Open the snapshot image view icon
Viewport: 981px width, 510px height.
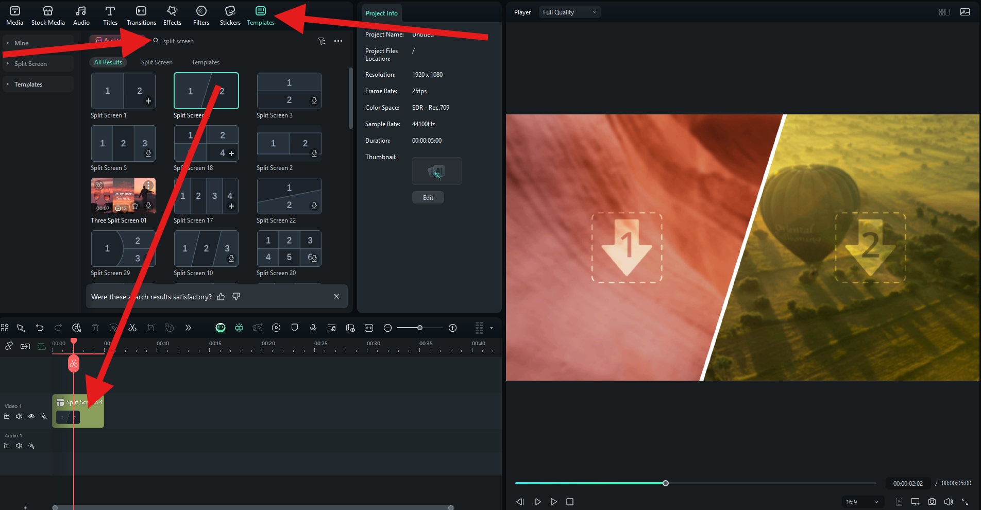pyautogui.click(x=965, y=12)
